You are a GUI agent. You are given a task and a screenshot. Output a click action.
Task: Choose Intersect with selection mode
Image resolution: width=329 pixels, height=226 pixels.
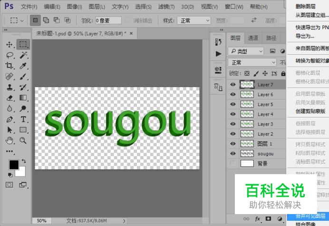coord(68,20)
